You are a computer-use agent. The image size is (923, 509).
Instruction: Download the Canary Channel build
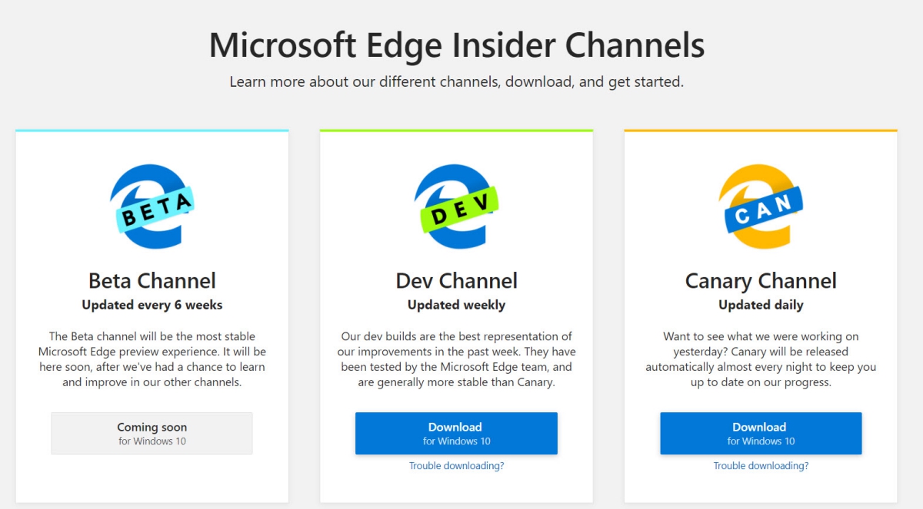coord(760,433)
